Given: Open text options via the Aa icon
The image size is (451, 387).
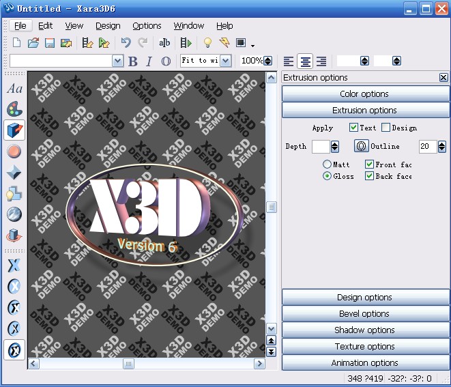Looking at the screenshot, I should (14, 88).
